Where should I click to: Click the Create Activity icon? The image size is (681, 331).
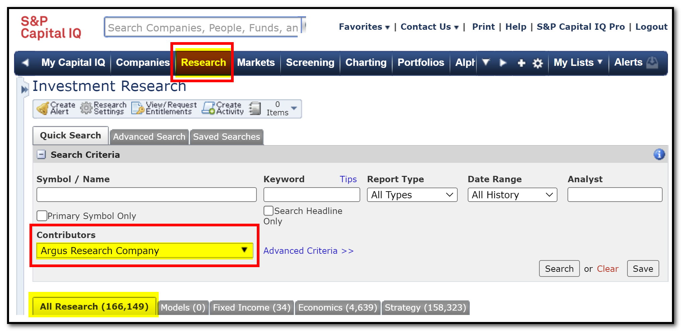[x=208, y=108]
